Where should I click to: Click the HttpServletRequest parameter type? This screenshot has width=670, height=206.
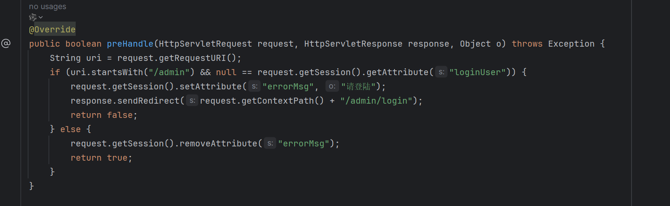click(x=205, y=44)
